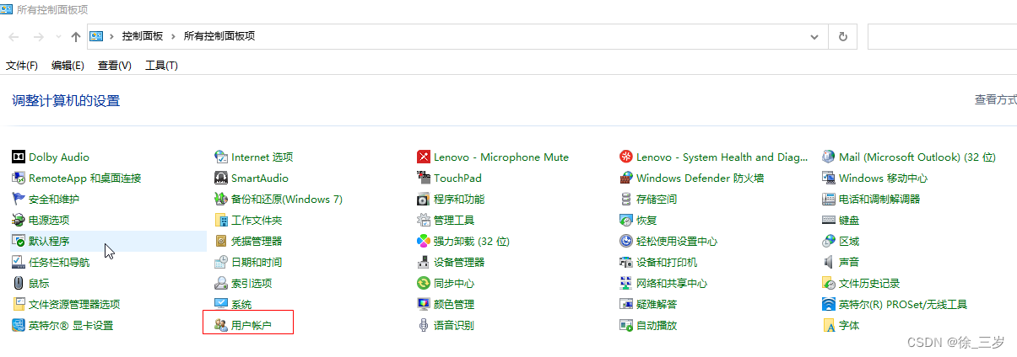Open the 区域 link
This screenshot has width=1017, height=357.
pos(849,241)
